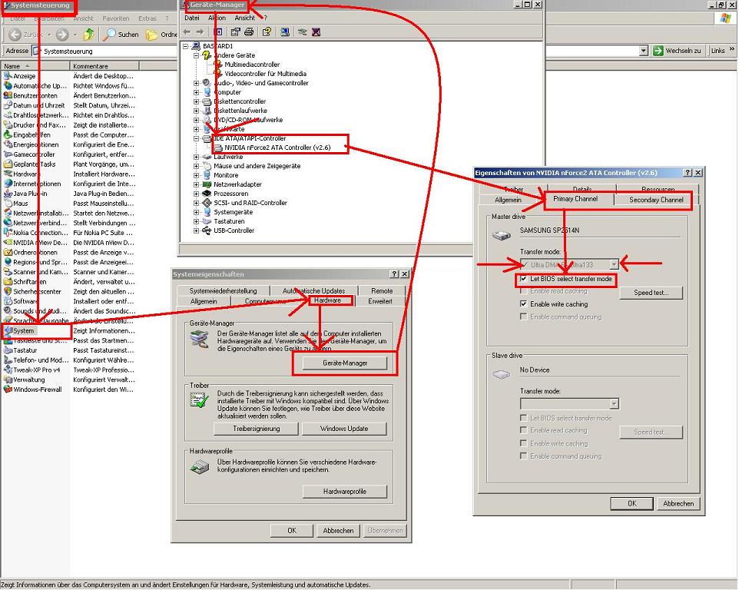Open the Adresse bar dropdown arrow
739x590 pixels.
(644, 51)
